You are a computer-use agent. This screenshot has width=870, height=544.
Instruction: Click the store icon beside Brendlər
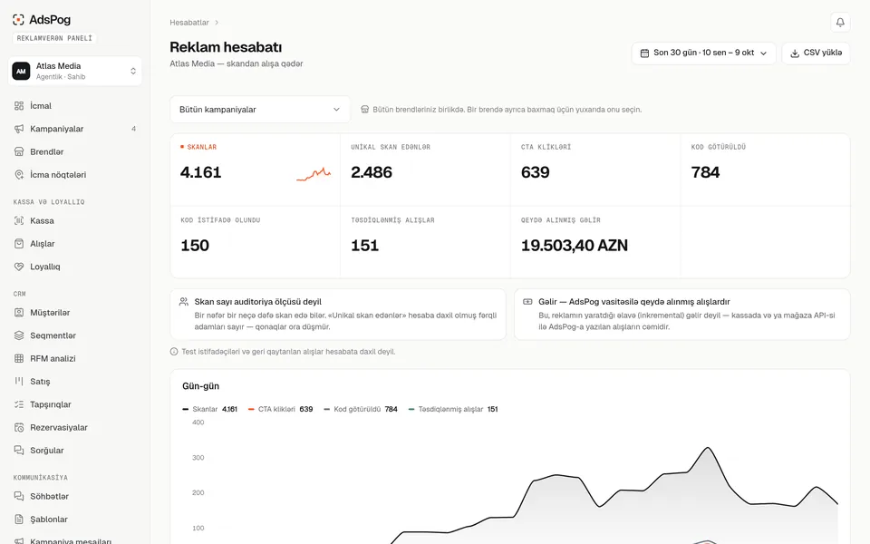pos(19,151)
